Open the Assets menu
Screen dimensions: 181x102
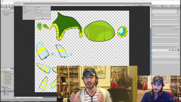9,4
